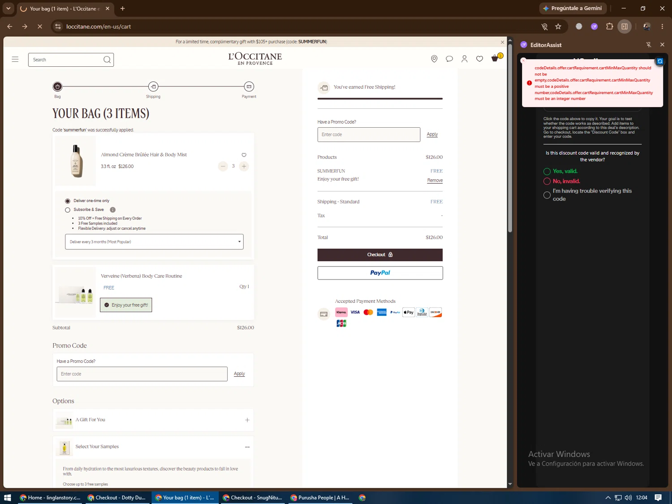Open the wishlist heart icon in header

point(479,59)
